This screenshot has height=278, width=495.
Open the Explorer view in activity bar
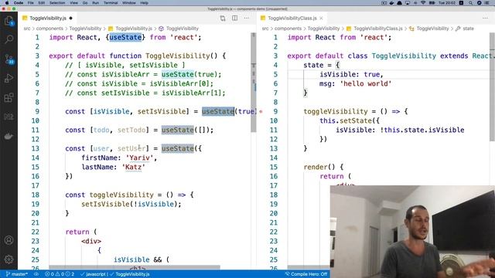tap(9, 21)
